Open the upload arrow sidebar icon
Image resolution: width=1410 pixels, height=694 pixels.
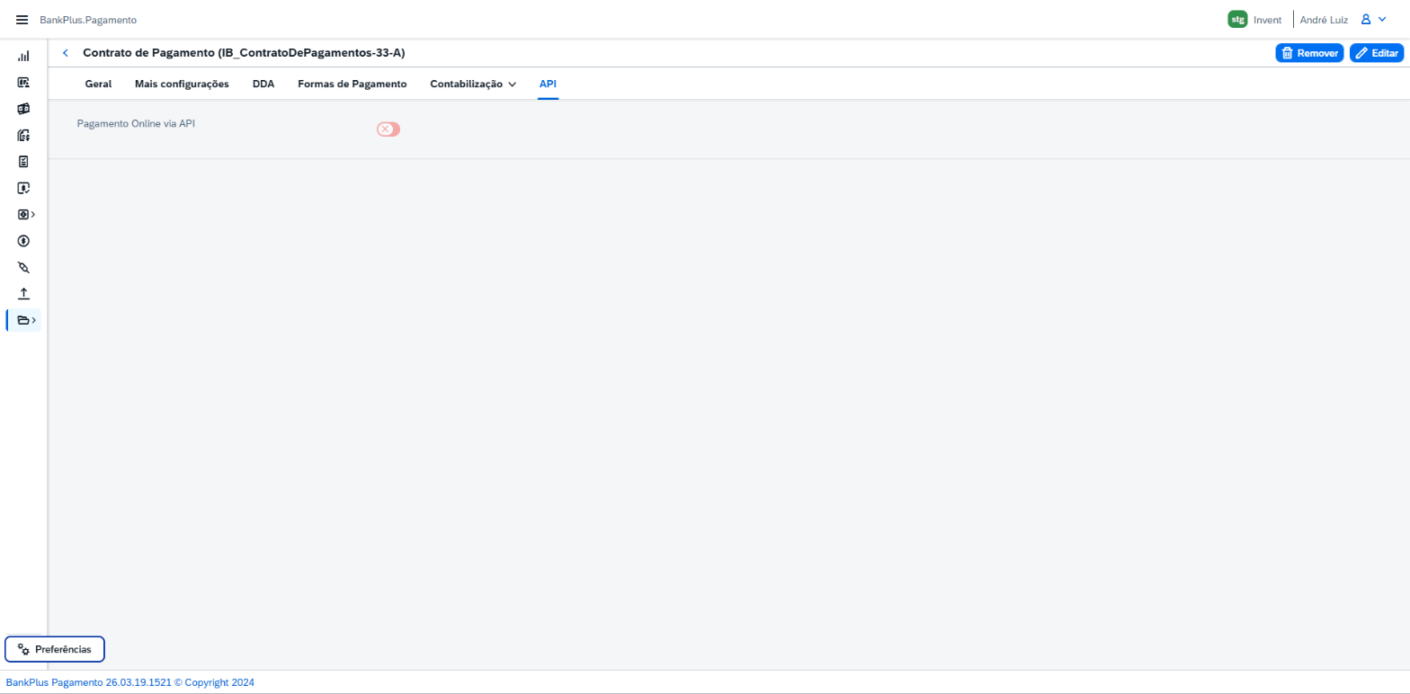coord(23,294)
